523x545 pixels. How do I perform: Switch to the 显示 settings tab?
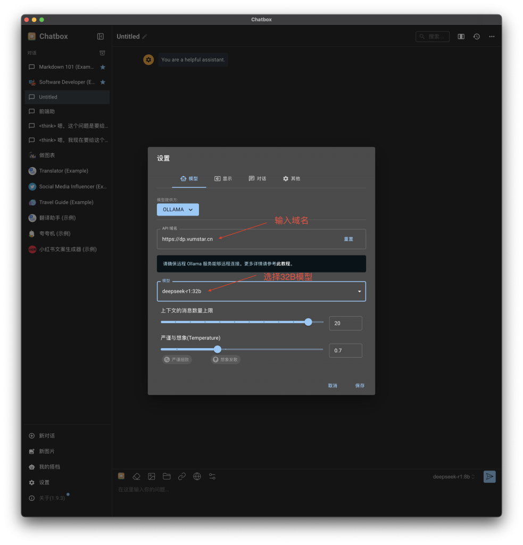[x=223, y=179]
